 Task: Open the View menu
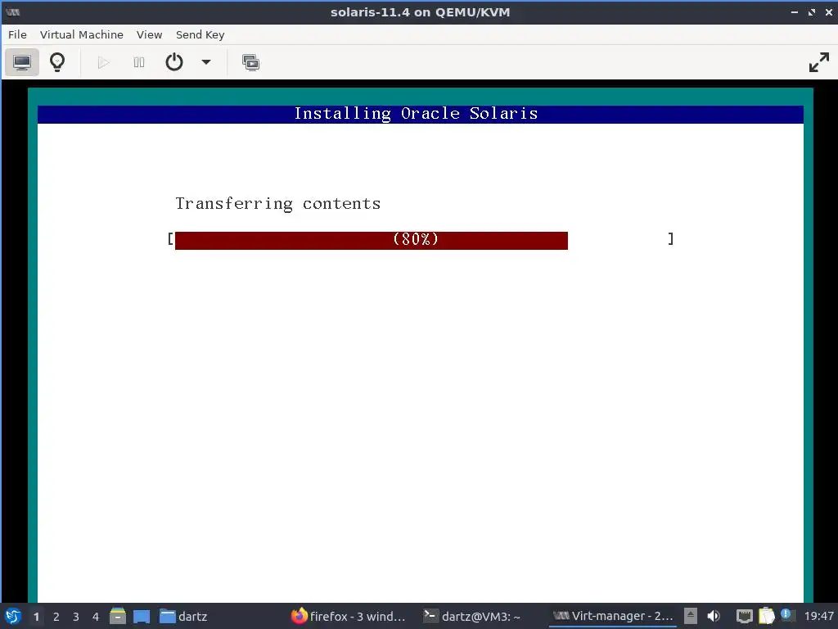coord(149,34)
